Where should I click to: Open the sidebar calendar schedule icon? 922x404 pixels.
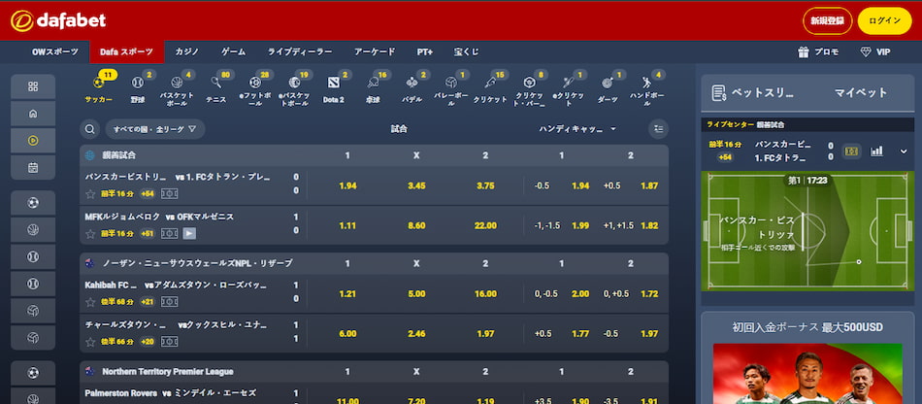point(33,168)
